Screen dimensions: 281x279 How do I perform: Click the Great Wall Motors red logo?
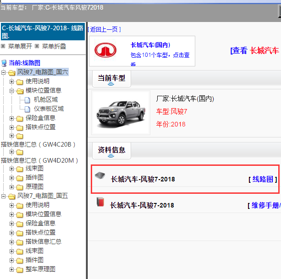[105, 50]
